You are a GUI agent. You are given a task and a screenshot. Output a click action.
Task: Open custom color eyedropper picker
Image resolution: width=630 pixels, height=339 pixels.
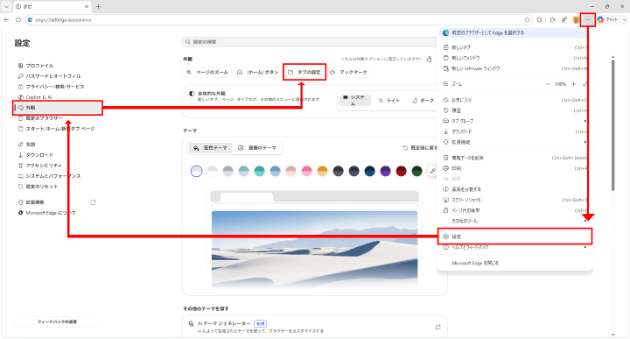coord(432,171)
